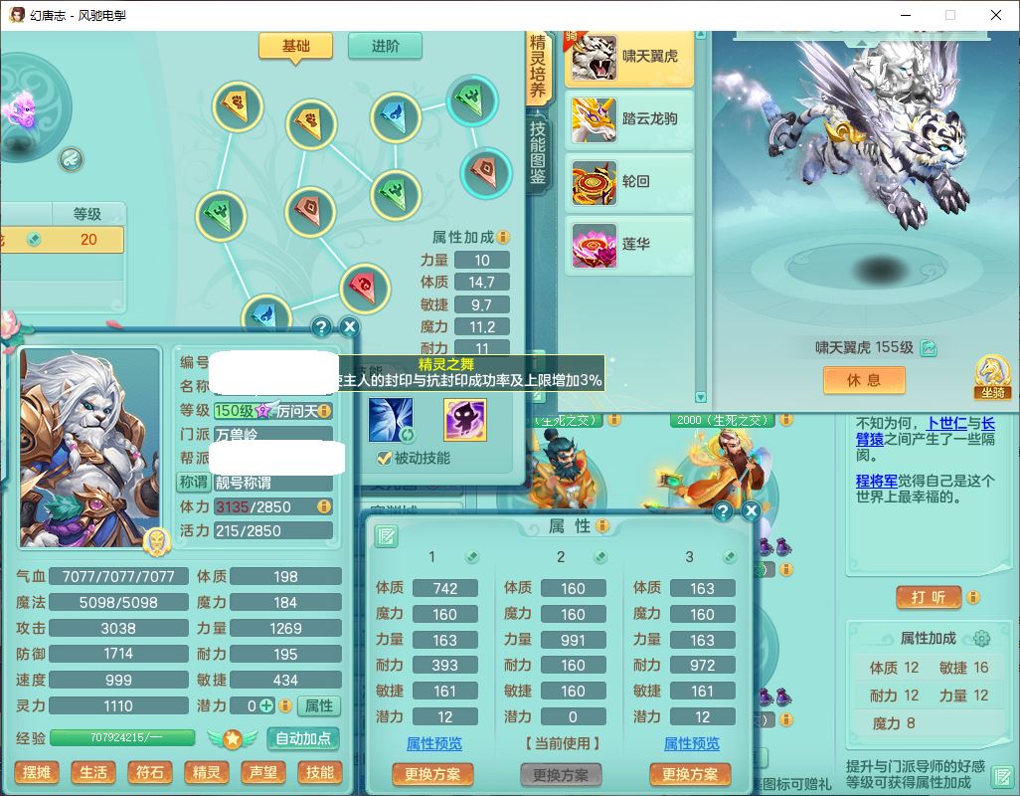Click the 自动加点 button
The height and width of the screenshot is (796, 1020).
point(303,738)
